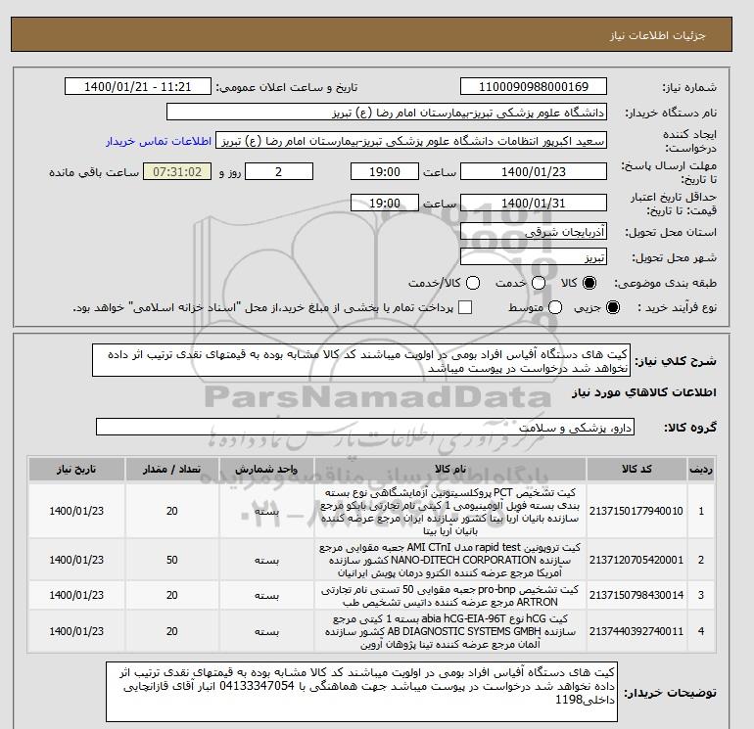
Task: Click the واحد شمارش column header
Action: coord(267,469)
